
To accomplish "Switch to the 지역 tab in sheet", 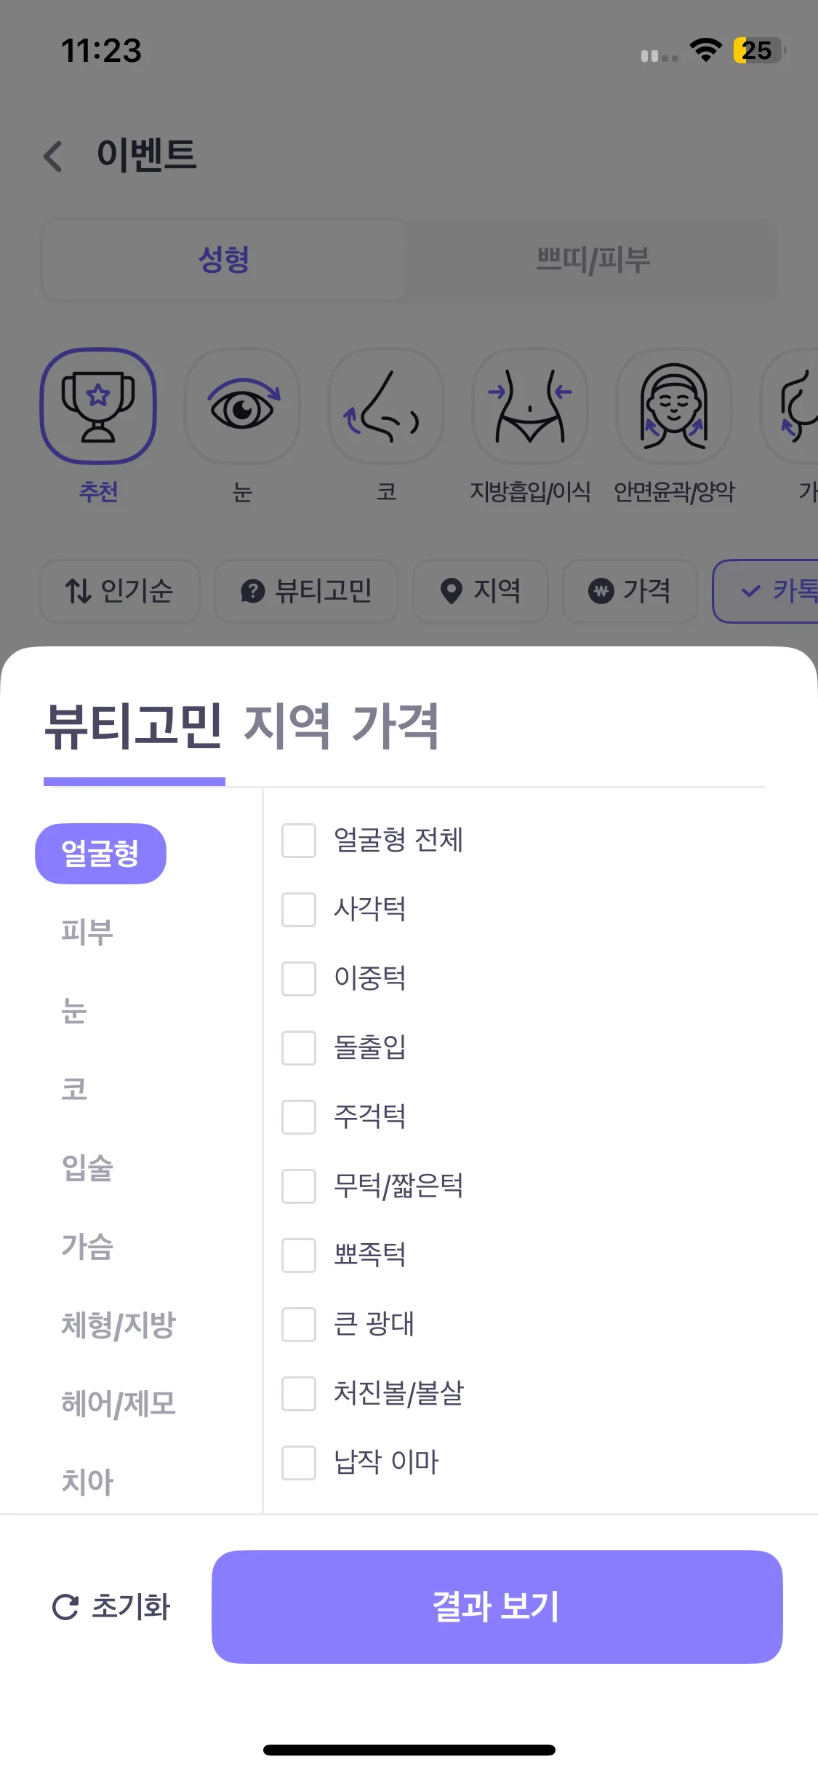I will (x=286, y=726).
